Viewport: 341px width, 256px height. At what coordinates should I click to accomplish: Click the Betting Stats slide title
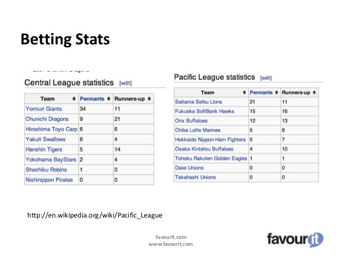pyautogui.click(x=64, y=39)
